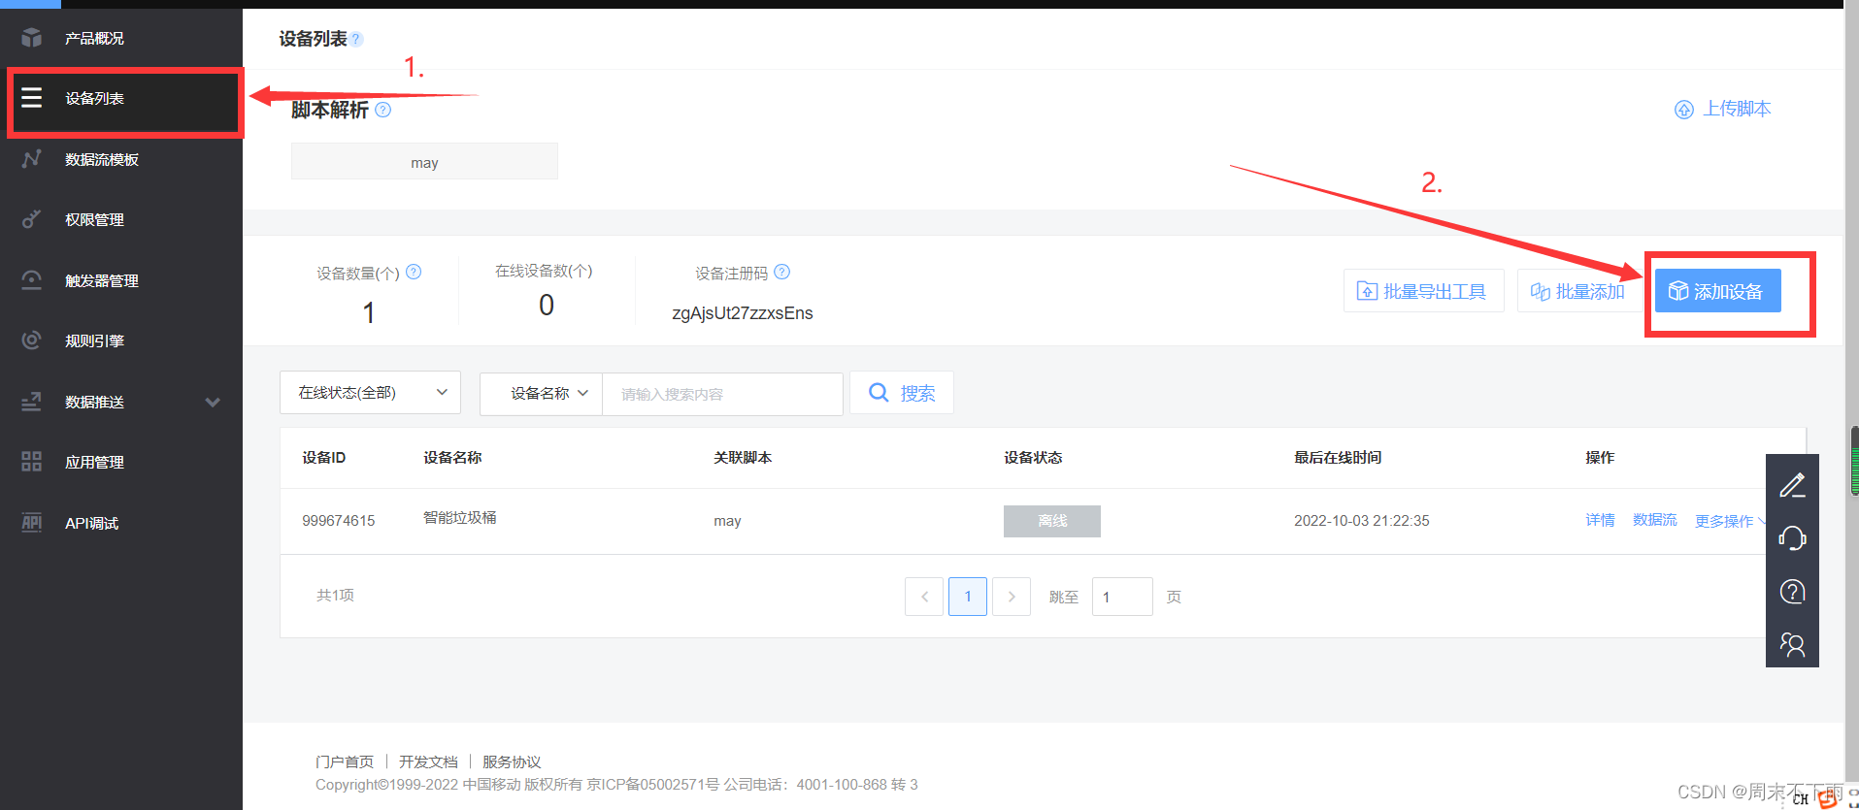The image size is (1859, 810).
Task: Open 服务协议 footer link
Action: click(x=512, y=761)
